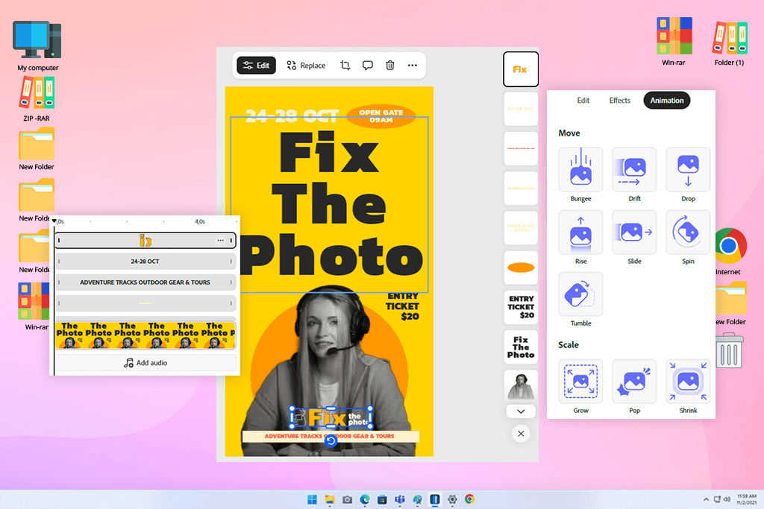The image size is (764, 509).
Task: Select the Shrink scale animation
Action: tap(687, 382)
